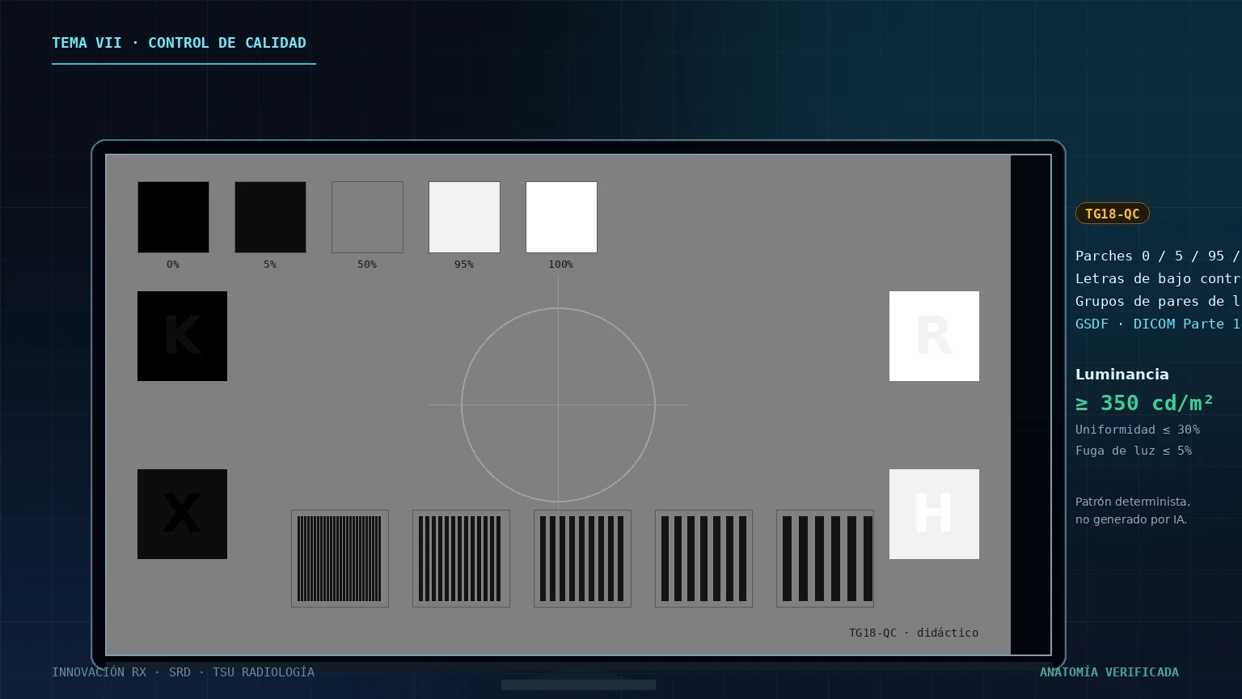1242x699 pixels.
Task: Click the middle line-pair bar group
Action: [582, 558]
